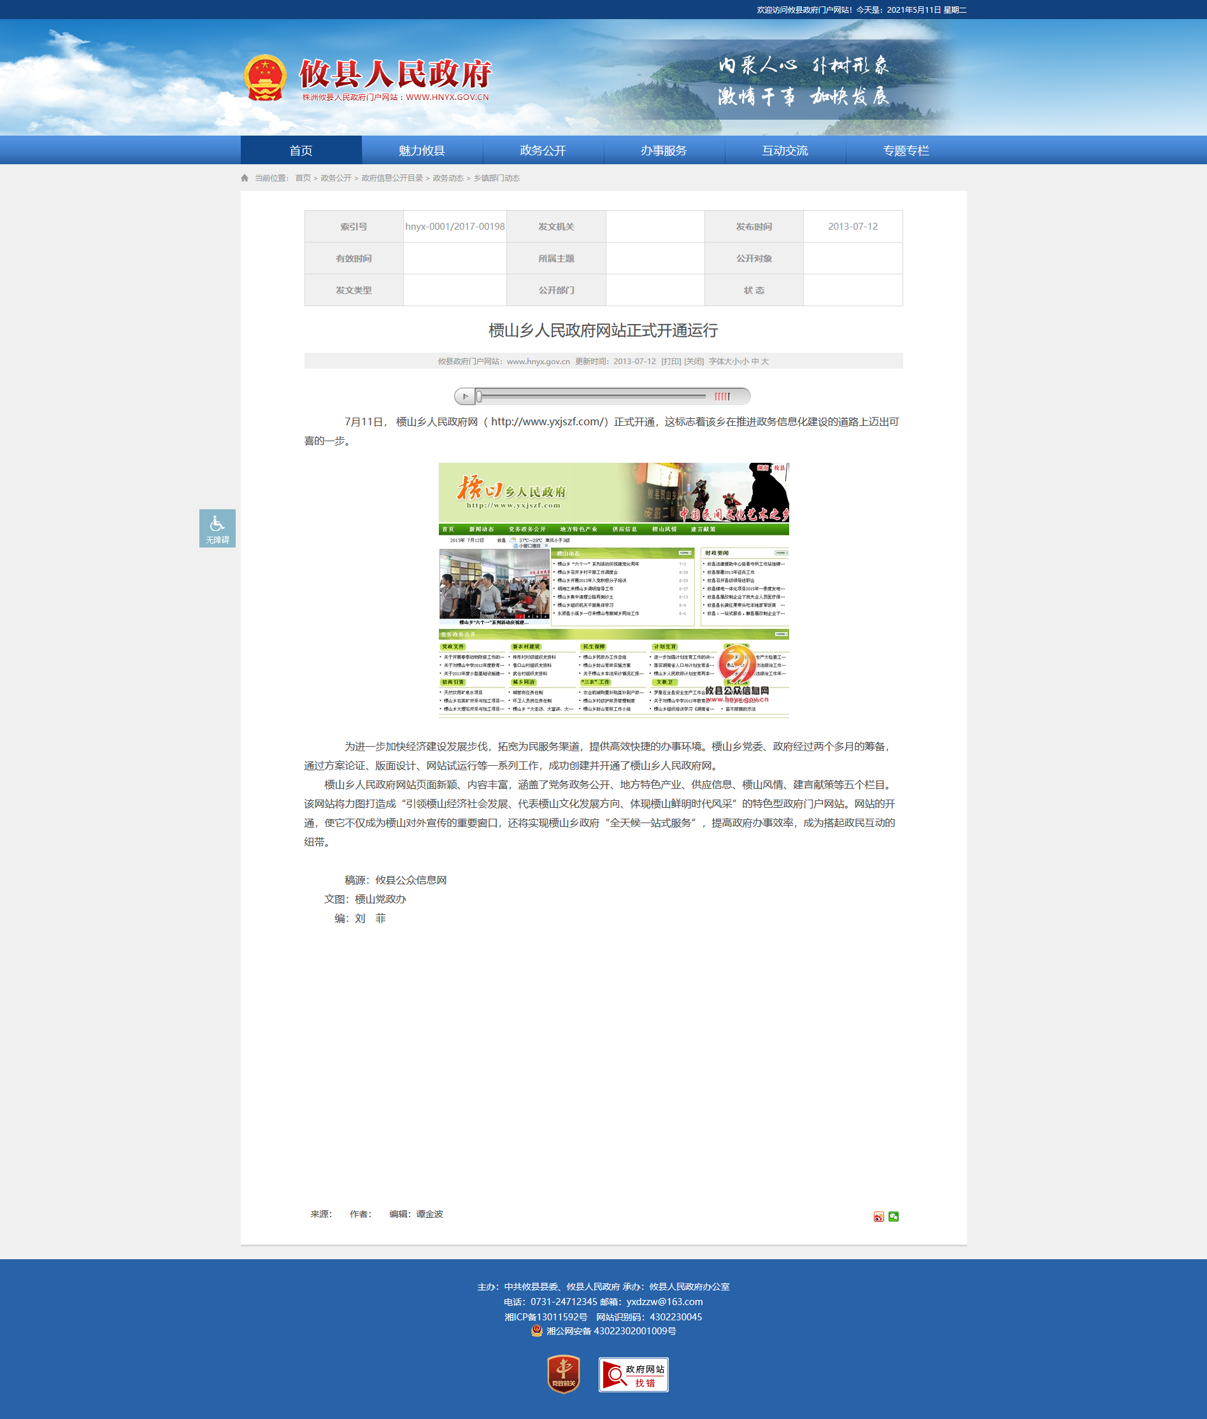Open the 无障碍 accessibility widget

tap(217, 528)
